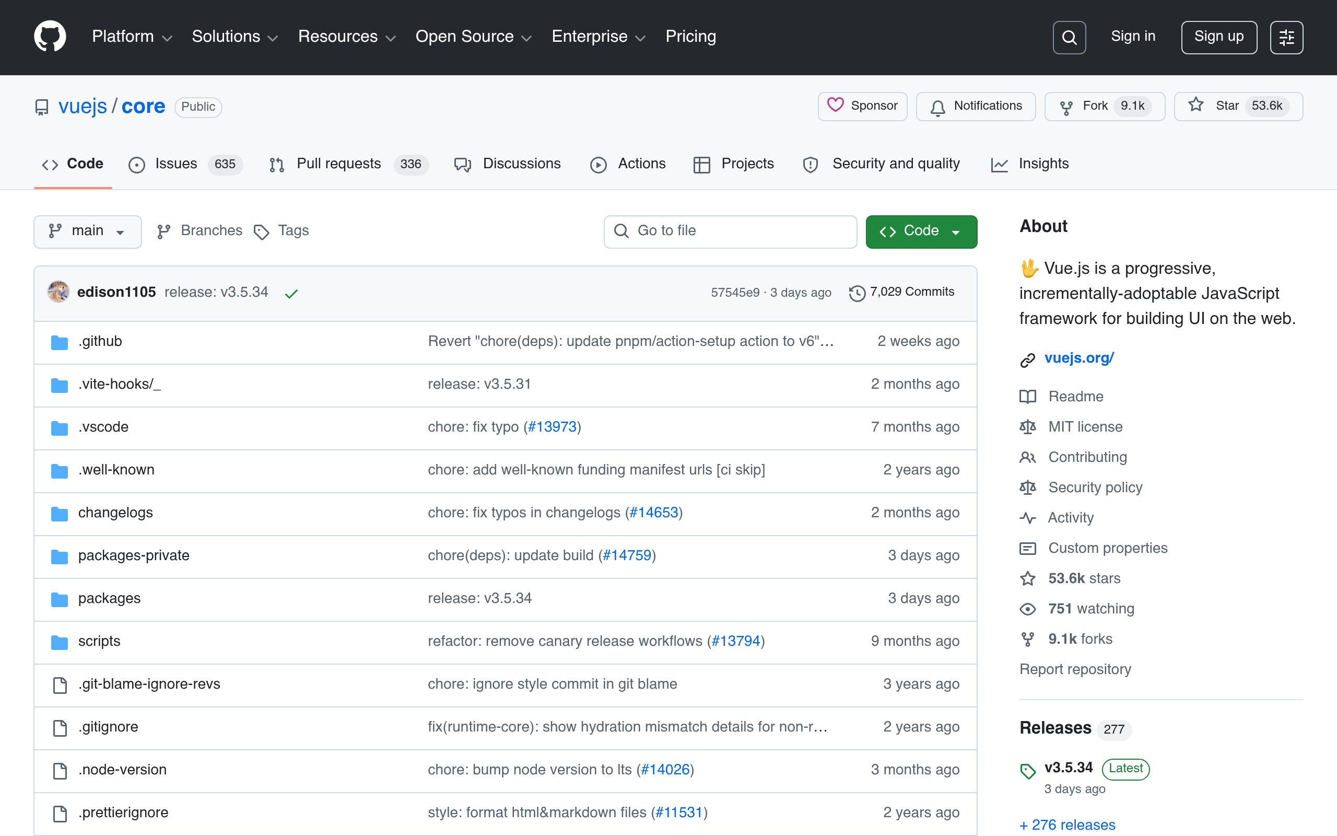The image size is (1337, 836).
Task: Star the vuejs/core repository
Action: pos(1238,106)
